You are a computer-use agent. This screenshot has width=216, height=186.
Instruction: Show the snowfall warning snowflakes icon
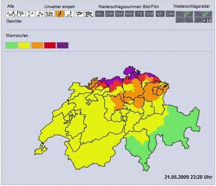pyautogui.click(x=40, y=14)
